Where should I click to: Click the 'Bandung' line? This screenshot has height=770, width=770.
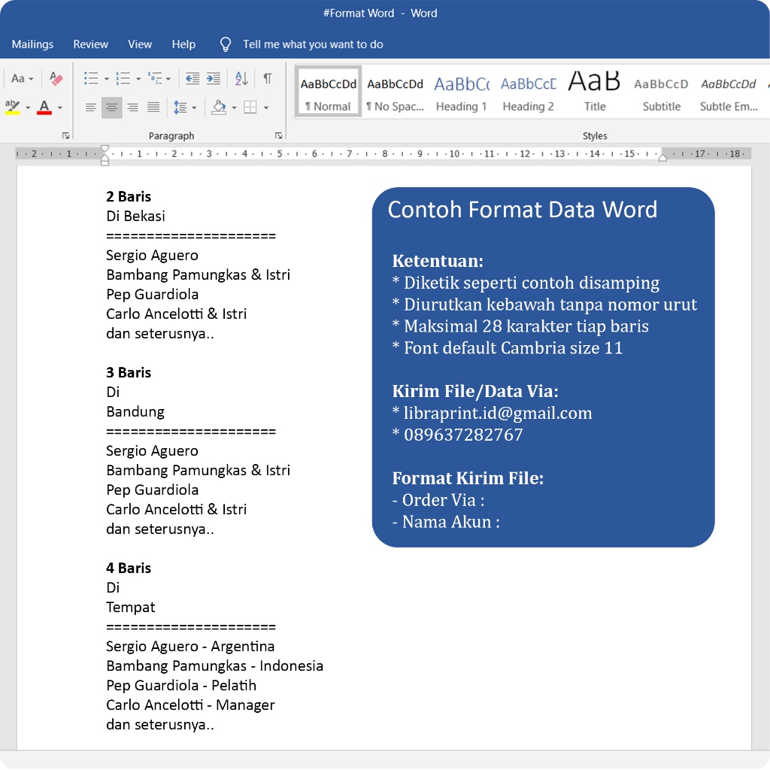pyautogui.click(x=135, y=411)
